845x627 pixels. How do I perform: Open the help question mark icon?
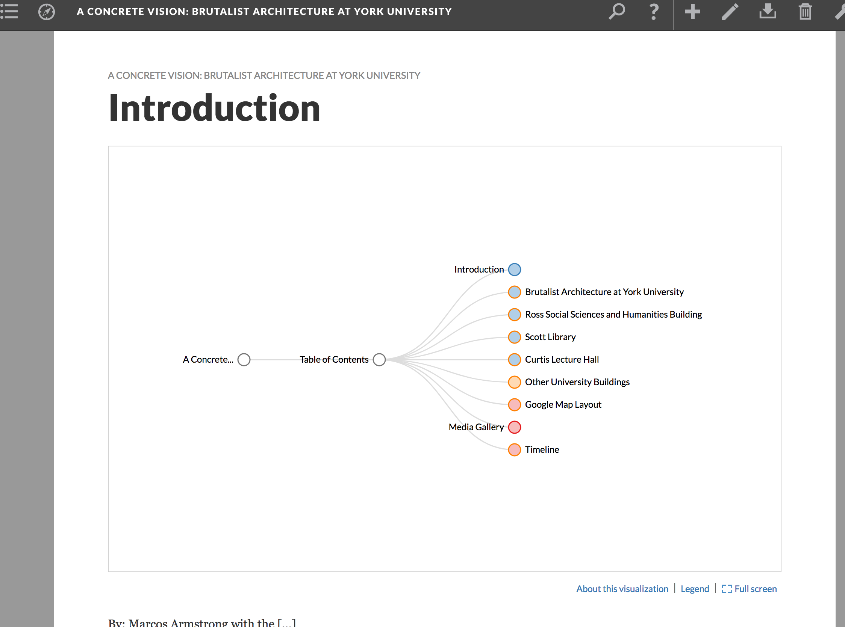654,11
